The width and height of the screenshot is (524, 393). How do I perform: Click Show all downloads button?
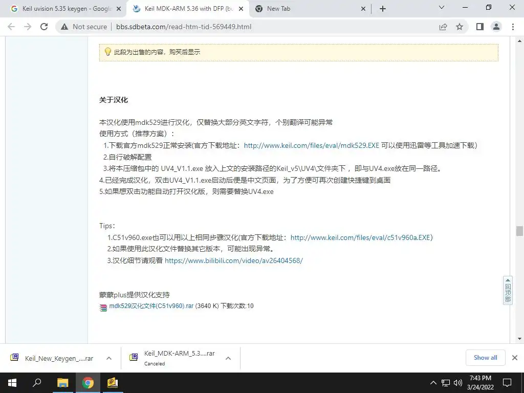click(x=485, y=358)
